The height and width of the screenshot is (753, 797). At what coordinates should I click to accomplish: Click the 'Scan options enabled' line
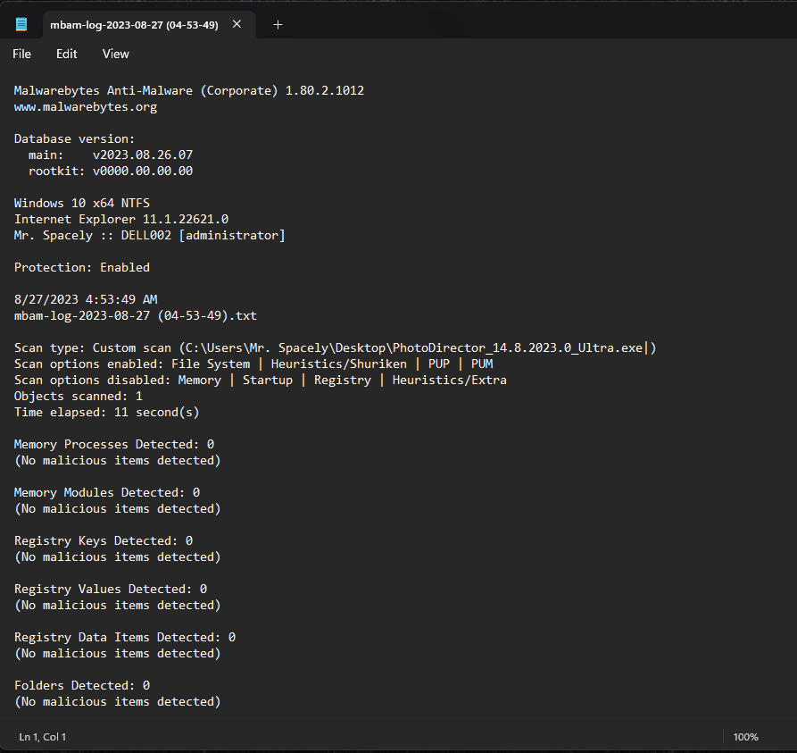click(253, 364)
